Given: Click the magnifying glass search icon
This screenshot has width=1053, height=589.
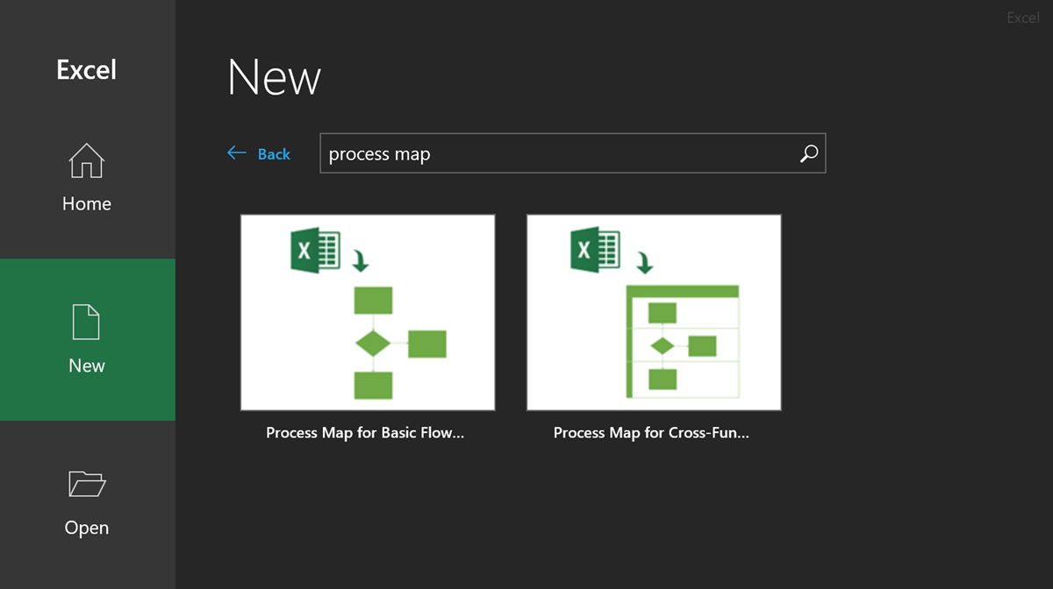Looking at the screenshot, I should [808, 154].
